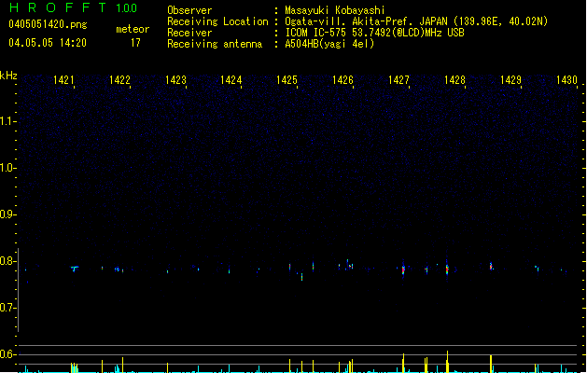Click the 0.6 kHz frequency axis label
This screenshot has height=373, width=587.
(x=7, y=354)
